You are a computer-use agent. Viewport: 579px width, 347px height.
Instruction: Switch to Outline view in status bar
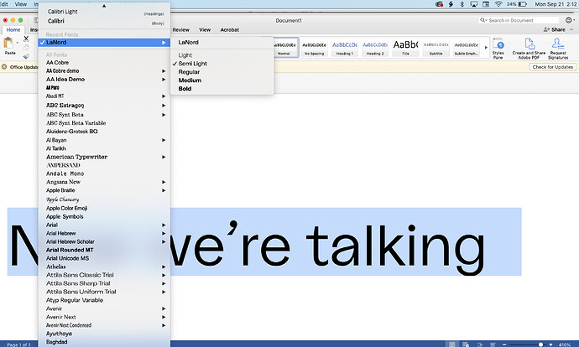pos(479,344)
